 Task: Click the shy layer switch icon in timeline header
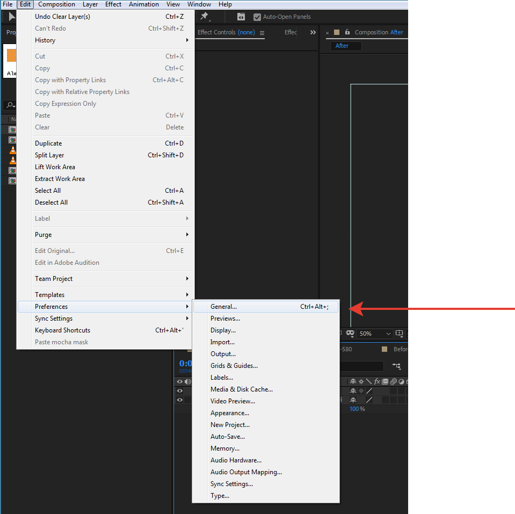(x=353, y=381)
